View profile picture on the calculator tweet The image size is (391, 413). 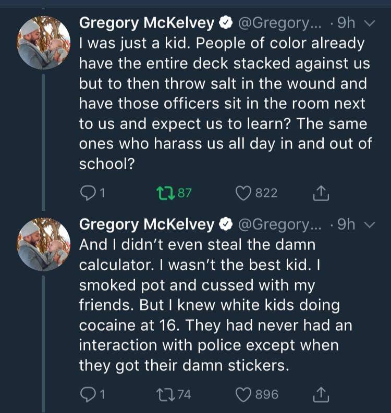tap(43, 244)
